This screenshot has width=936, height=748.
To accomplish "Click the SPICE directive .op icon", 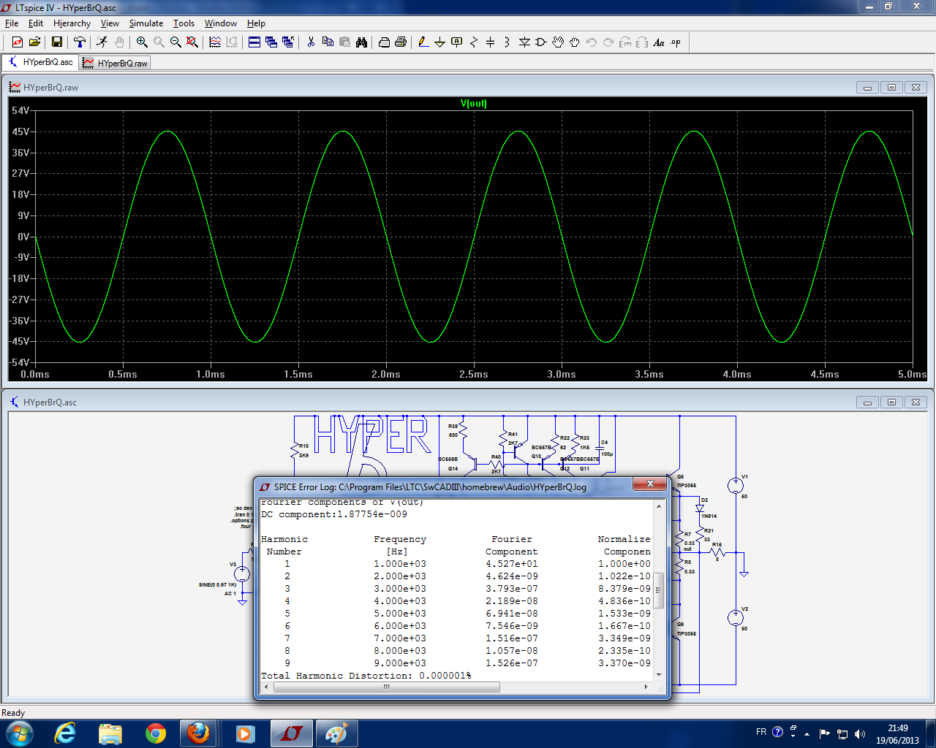I will tap(676, 42).
